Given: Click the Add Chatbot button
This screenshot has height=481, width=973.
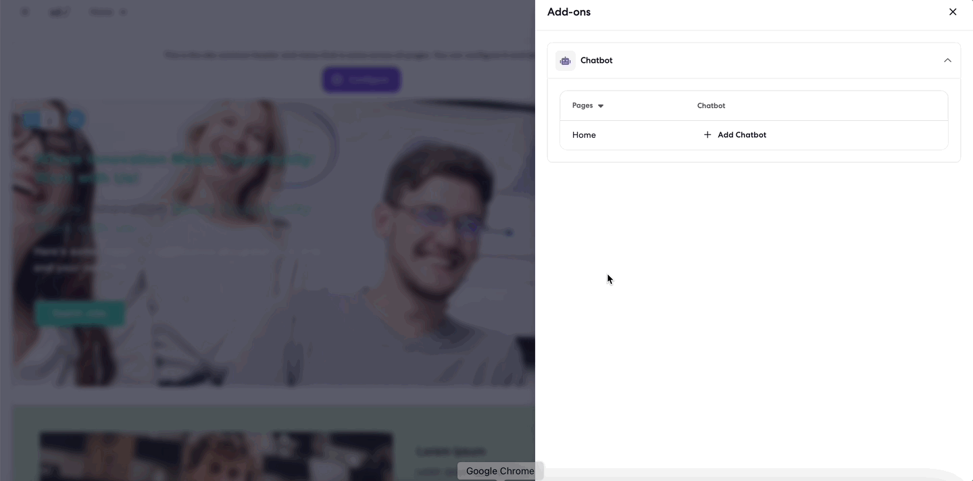Looking at the screenshot, I should pos(735,135).
